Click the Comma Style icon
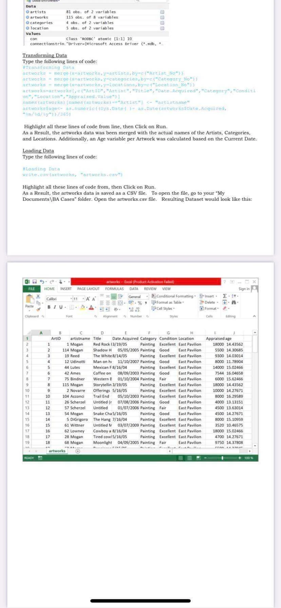This screenshot has height=608, width=281. point(145,303)
